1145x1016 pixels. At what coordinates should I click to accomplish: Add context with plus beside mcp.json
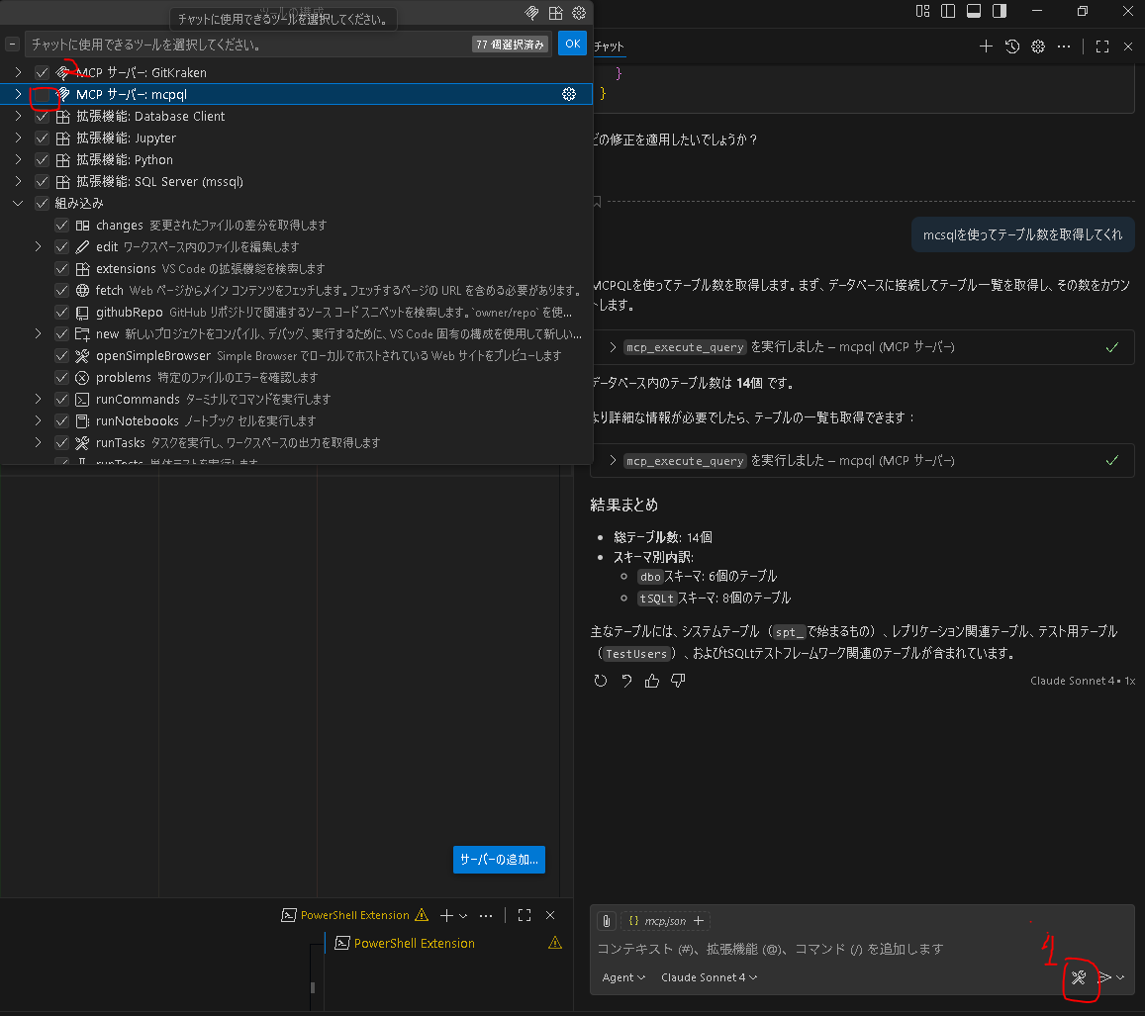[x=699, y=921]
